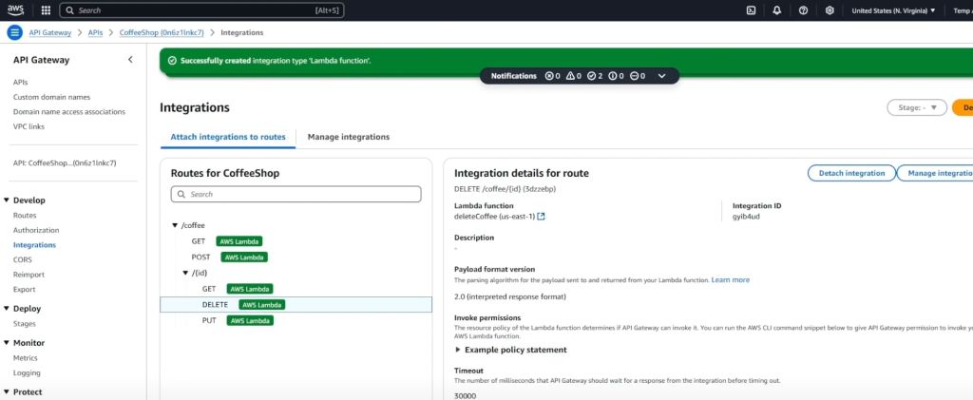This screenshot has width=973, height=400.
Task: Open the AWS home logo
Action: click(15, 10)
